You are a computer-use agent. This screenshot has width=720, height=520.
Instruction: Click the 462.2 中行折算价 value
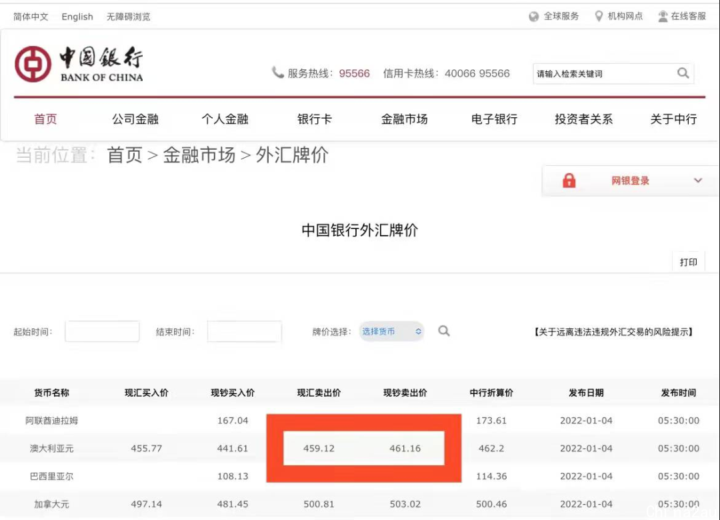491,449
